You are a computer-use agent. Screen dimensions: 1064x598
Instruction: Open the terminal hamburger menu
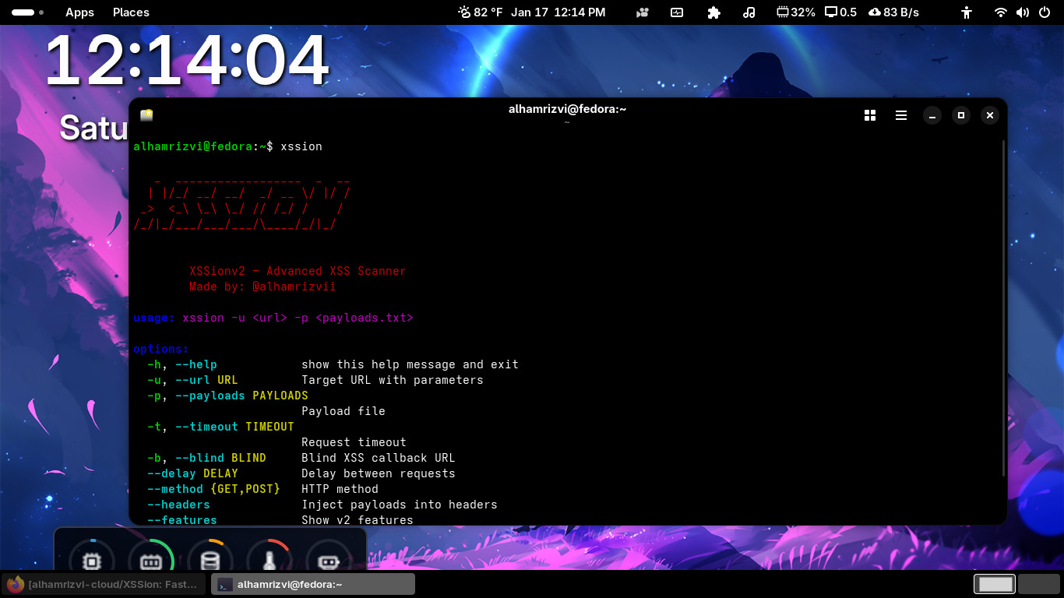point(901,115)
